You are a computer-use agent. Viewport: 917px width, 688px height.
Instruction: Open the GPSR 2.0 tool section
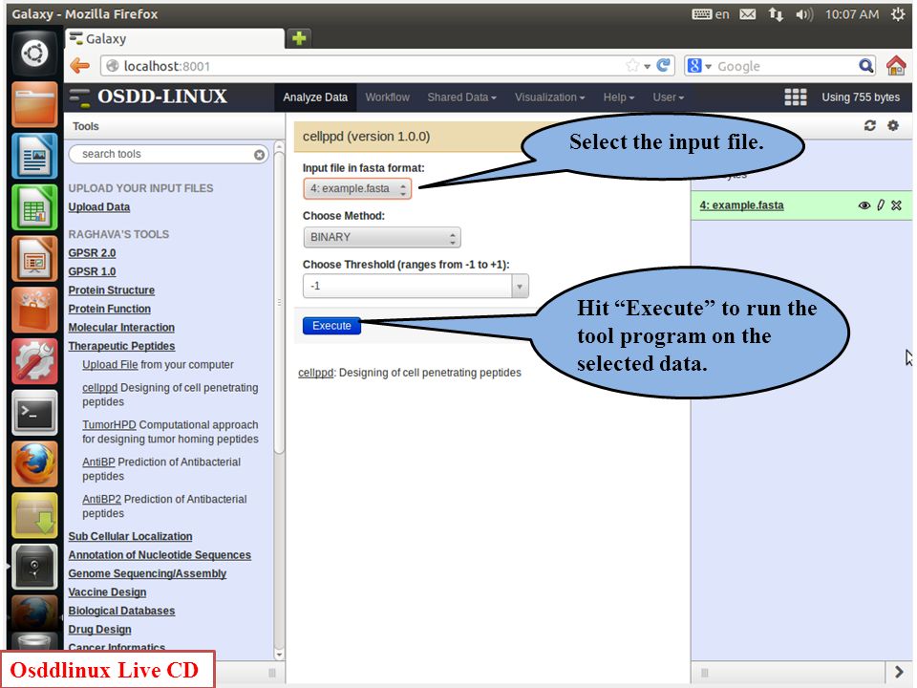click(x=92, y=252)
